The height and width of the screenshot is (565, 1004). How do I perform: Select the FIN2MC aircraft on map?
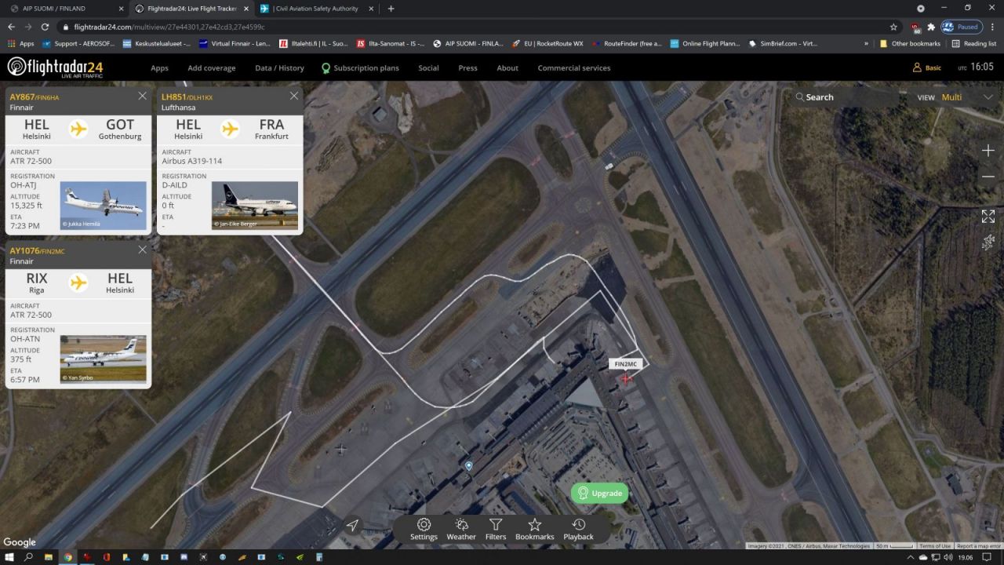tap(625, 379)
